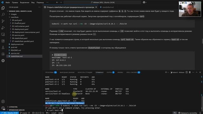Expand the images folder
This screenshot has width=203, height=114.
click(10, 14)
